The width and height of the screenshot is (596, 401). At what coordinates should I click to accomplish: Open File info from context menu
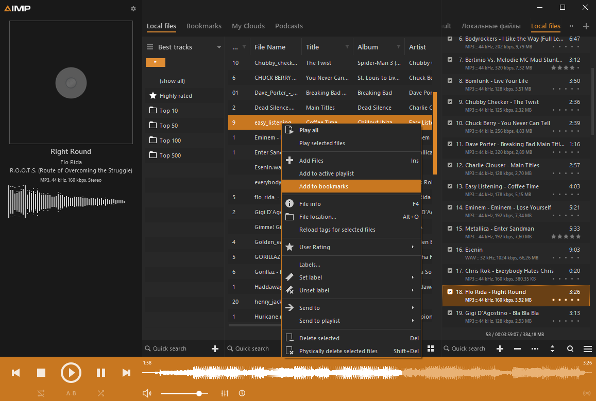[352, 204]
